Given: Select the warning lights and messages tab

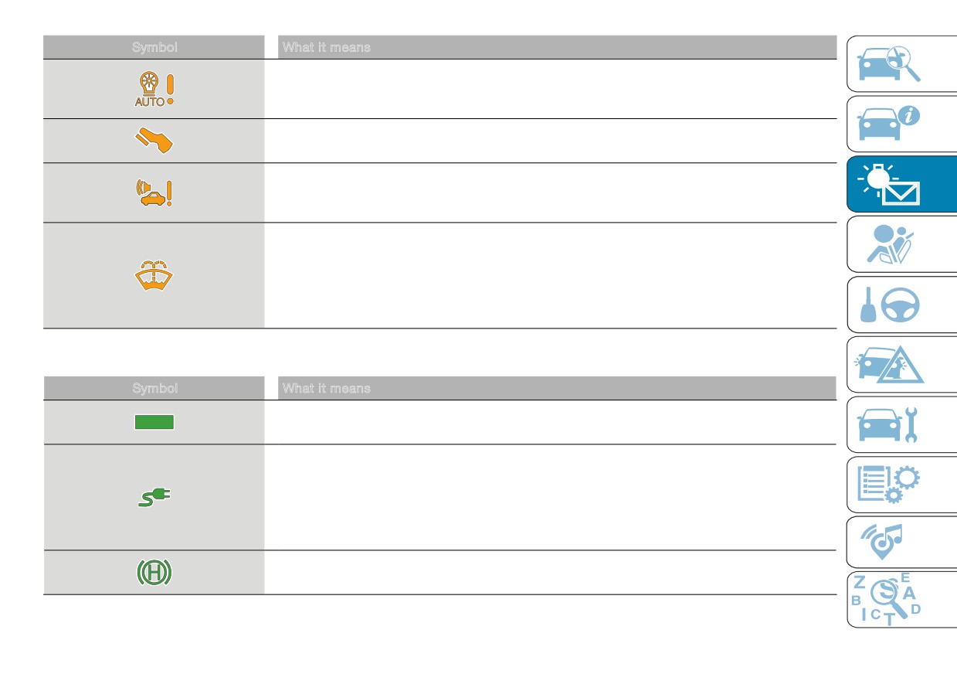Looking at the screenshot, I should 901,184.
